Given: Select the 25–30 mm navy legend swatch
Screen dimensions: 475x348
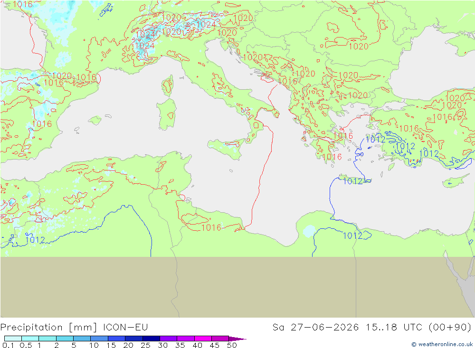Looking at the screenshot, I should (x=151, y=339).
